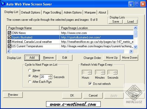This screenshot has height=109, width=147.
Task: Uncheck Montreal, Canada Local weather checkbox
Action: (x=9, y=42)
